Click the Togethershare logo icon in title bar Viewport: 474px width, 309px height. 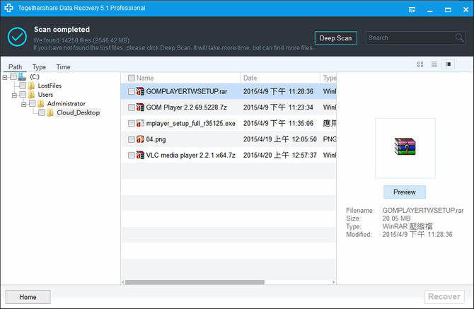point(8,8)
